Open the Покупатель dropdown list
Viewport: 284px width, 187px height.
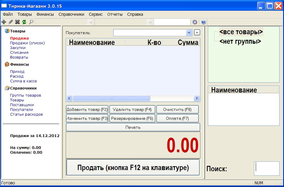[189, 33]
